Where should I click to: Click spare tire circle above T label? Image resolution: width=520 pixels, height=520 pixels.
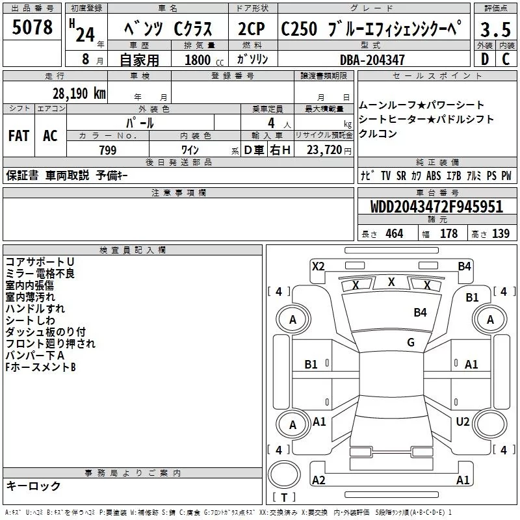point(284,474)
